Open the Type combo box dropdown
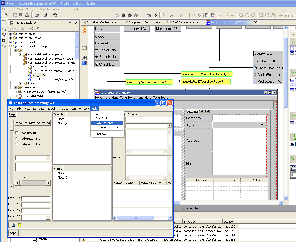 (262, 125)
